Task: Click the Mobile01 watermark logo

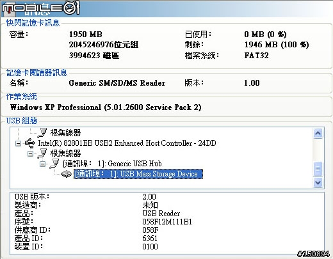Action: (40, 8)
